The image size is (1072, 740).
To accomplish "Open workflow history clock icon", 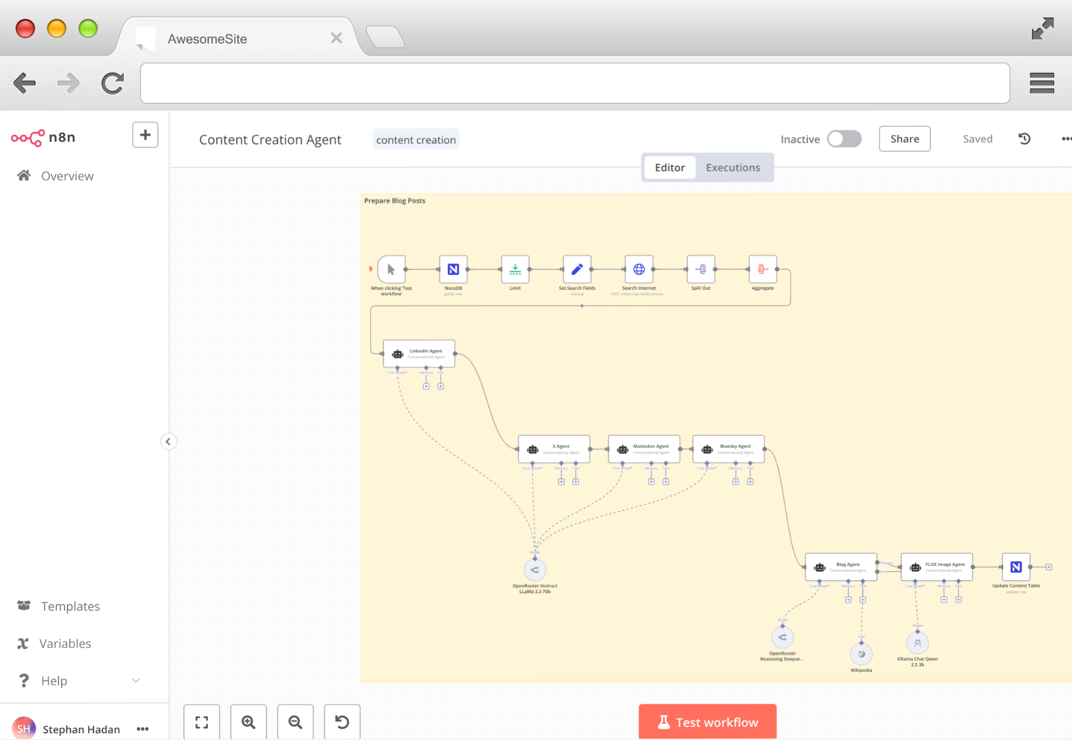I will click(x=1024, y=138).
